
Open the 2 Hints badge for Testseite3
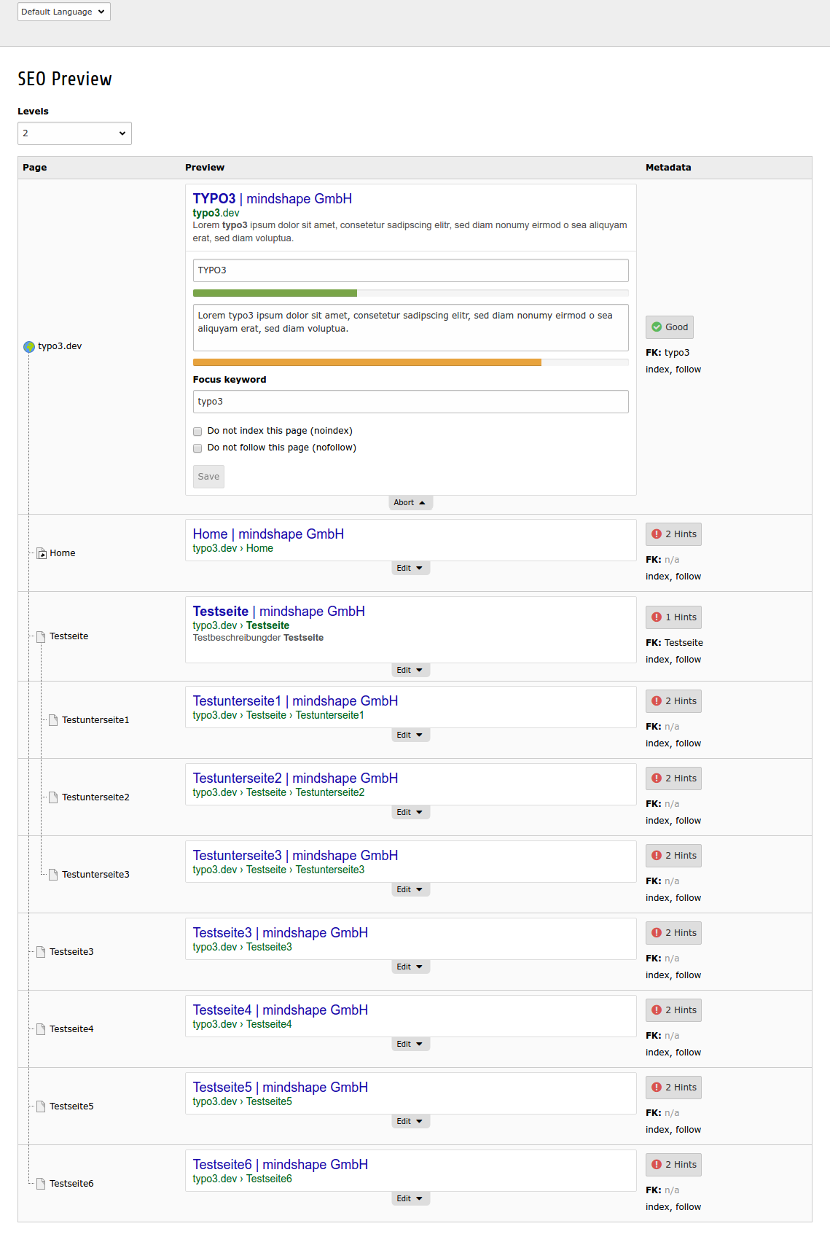(673, 933)
